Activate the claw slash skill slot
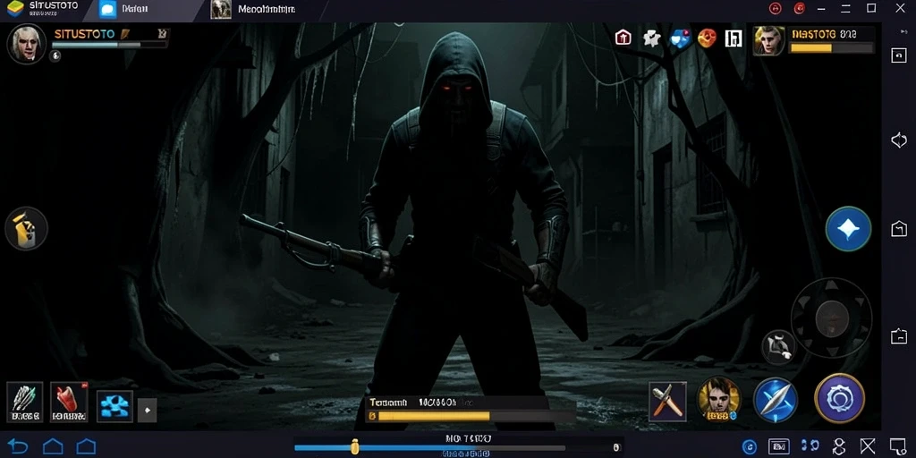The width and height of the screenshot is (916, 458). 24,402
